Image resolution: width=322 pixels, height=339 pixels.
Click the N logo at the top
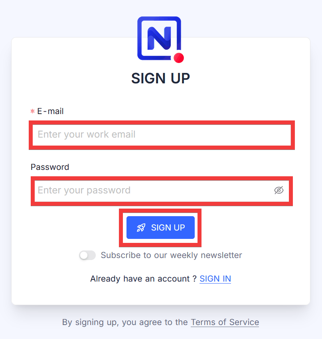coord(159,39)
